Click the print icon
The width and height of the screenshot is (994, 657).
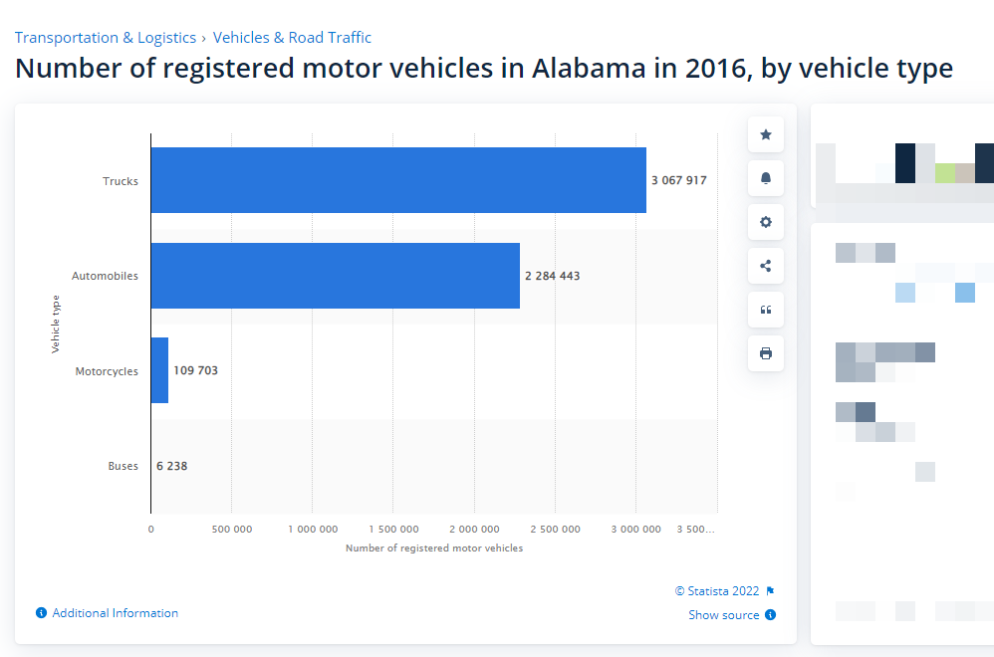coord(765,352)
